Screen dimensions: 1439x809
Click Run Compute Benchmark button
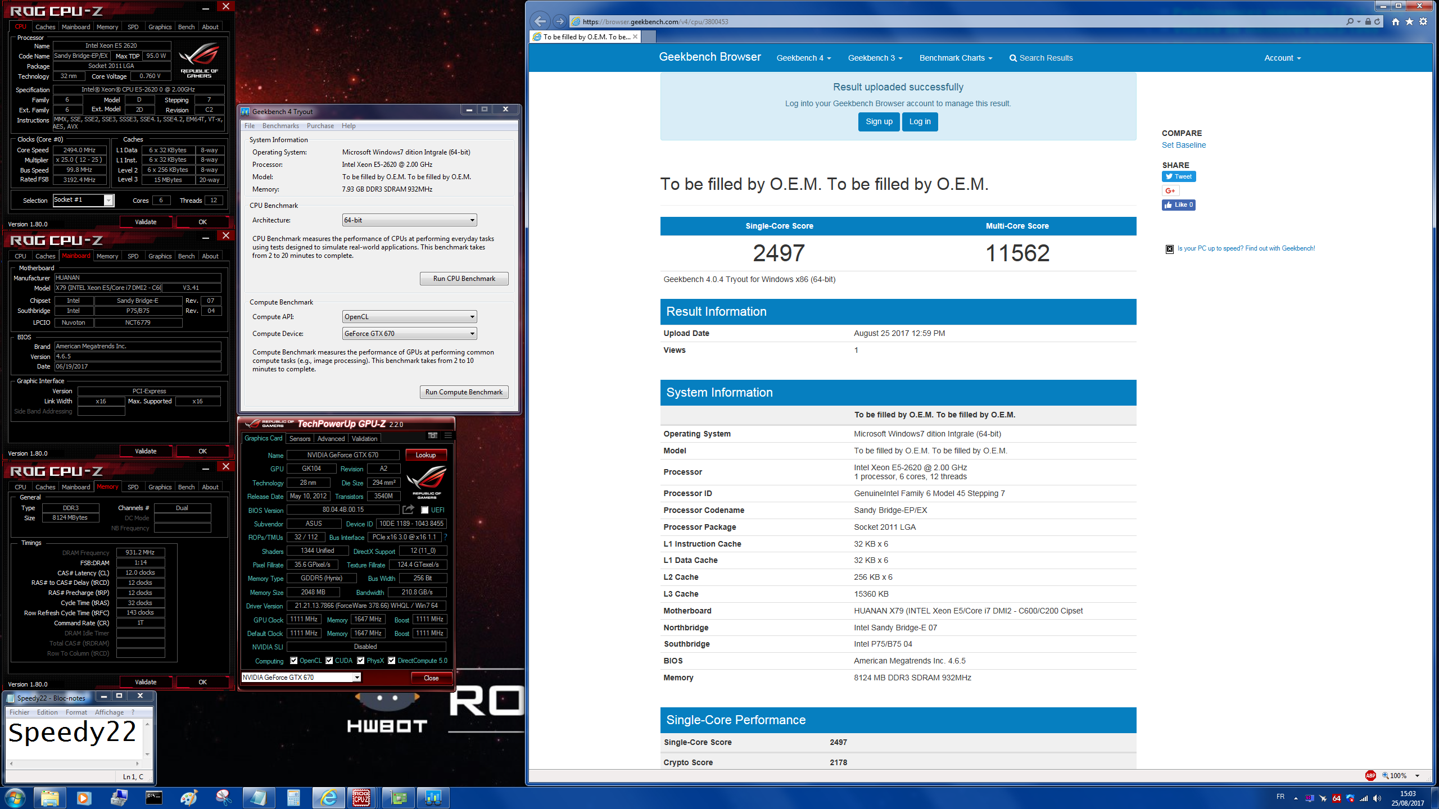click(x=464, y=392)
